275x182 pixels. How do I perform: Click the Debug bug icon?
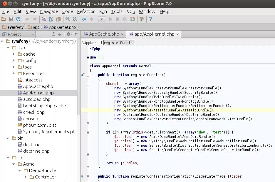click(118, 19)
